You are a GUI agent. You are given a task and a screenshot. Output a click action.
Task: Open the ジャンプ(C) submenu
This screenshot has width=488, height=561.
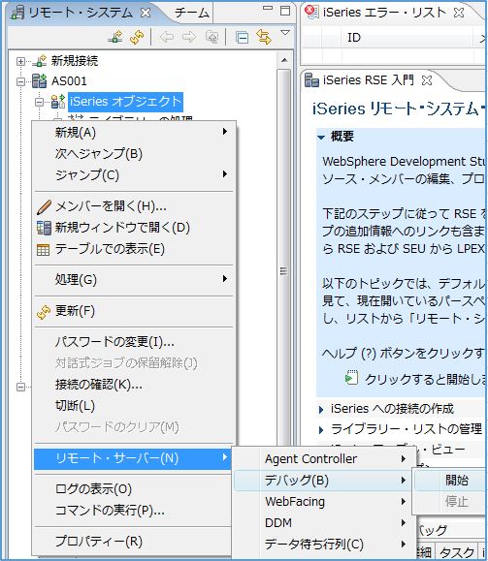coord(134,175)
